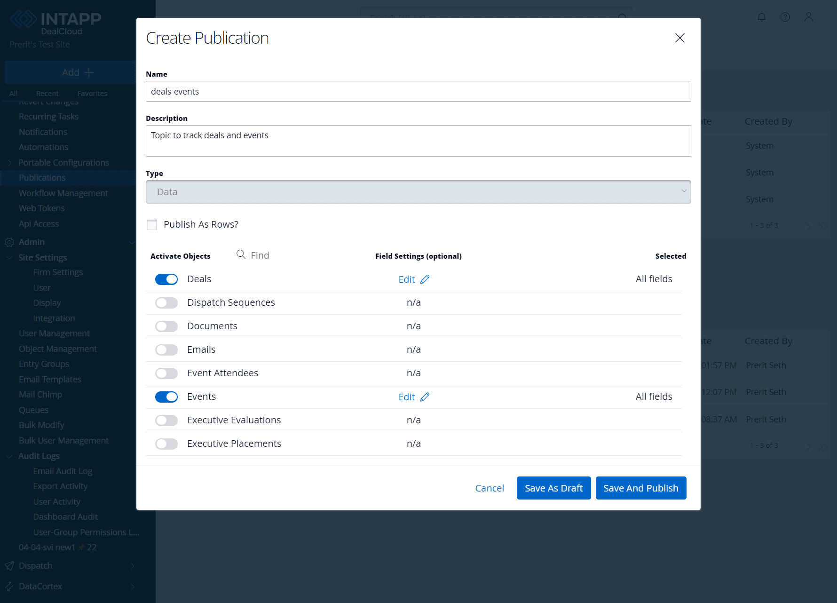Click the pin icon beside 04-04-svi new1

point(81,547)
